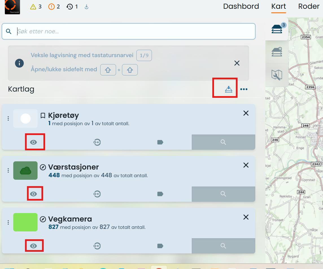Click the Kartlag heading
Image resolution: width=323 pixels, height=269 pixels.
pyautogui.click(x=21, y=89)
